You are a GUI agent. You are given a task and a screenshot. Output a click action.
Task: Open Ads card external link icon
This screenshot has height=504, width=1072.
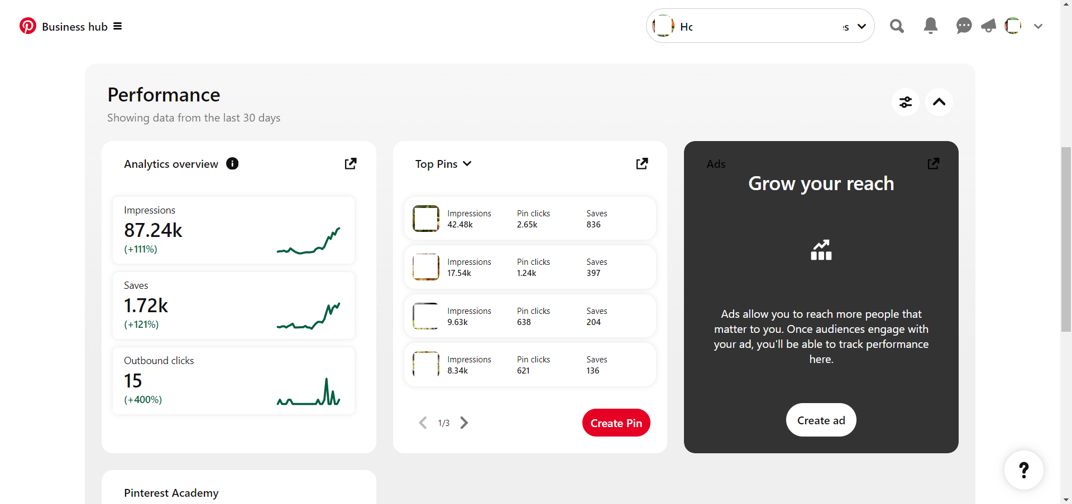point(934,163)
